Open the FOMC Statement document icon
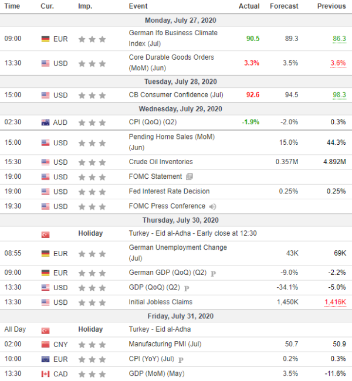Screen dimensions: 352x381 pos(189,176)
